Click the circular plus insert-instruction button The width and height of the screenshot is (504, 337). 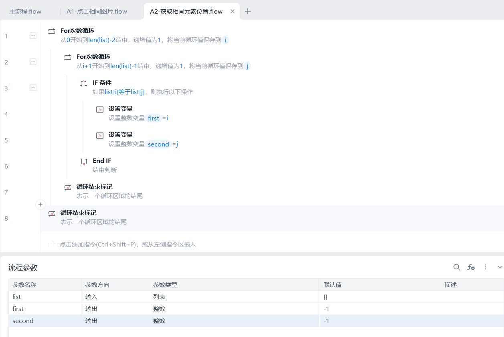click(x=40, y=205)
